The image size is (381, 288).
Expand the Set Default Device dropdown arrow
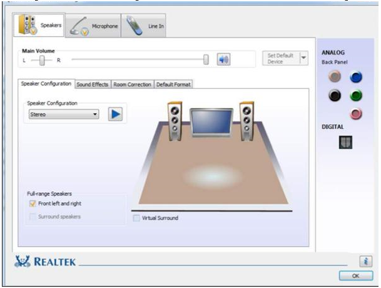point(303,58)
